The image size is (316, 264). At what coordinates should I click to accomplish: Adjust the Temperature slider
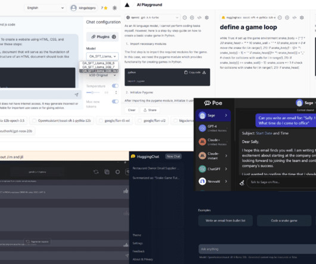(92, 93)
